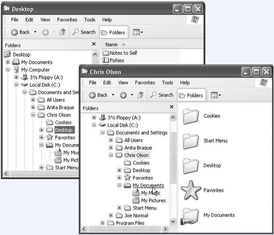The image size is (274, 235).
Task: Select Cookies in Desktop window tree
Action: pyautogui.click(x=59, y=122)
